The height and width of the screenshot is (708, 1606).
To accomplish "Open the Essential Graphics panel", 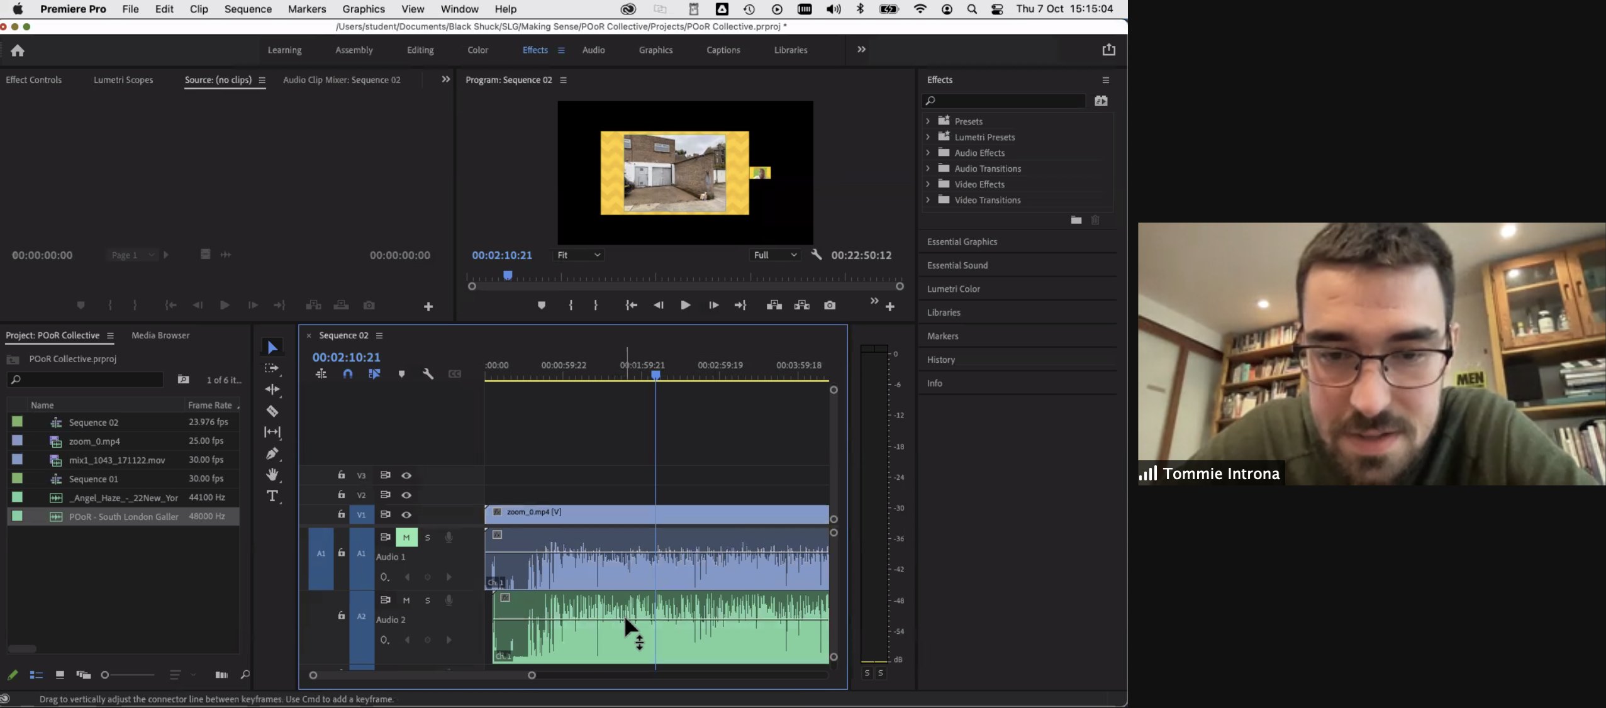I will pyautogui.click(x=962, y=241).
